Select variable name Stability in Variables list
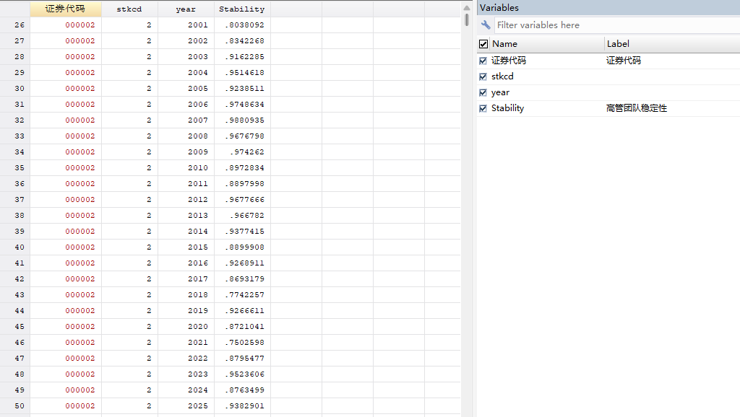This screenshot has height=417, width=740. pos(507,108)
